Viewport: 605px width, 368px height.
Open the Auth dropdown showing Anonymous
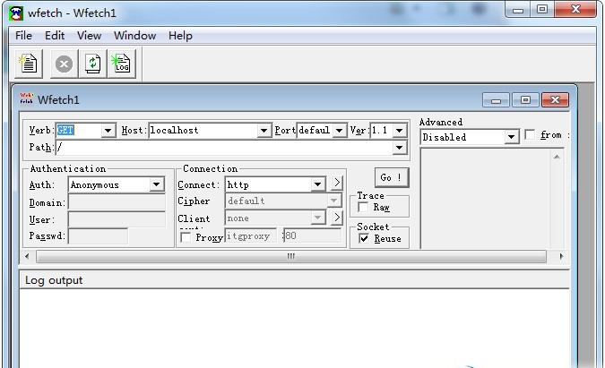point(156,184)
